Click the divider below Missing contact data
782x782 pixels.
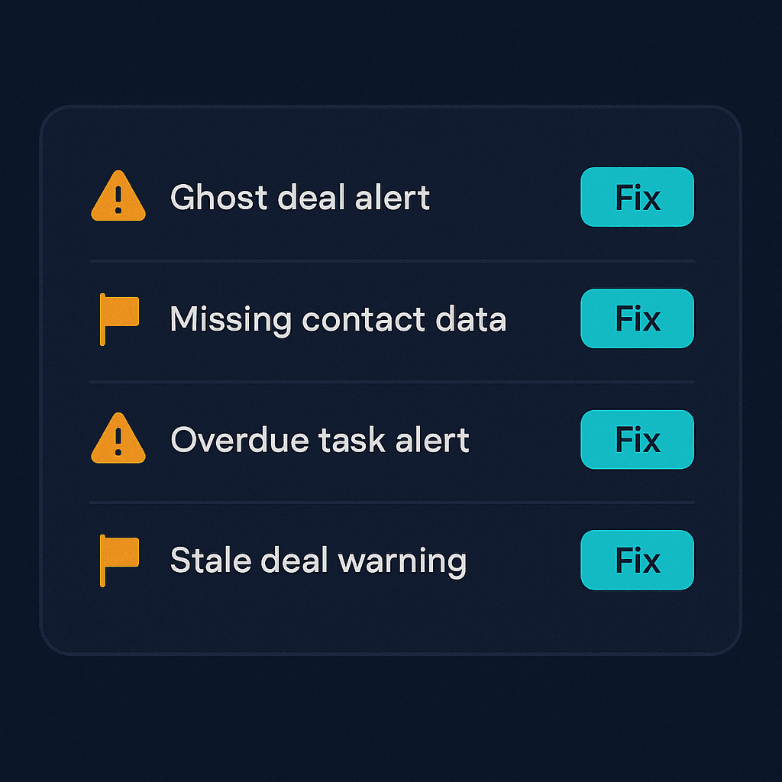click(x=392, y=382)
